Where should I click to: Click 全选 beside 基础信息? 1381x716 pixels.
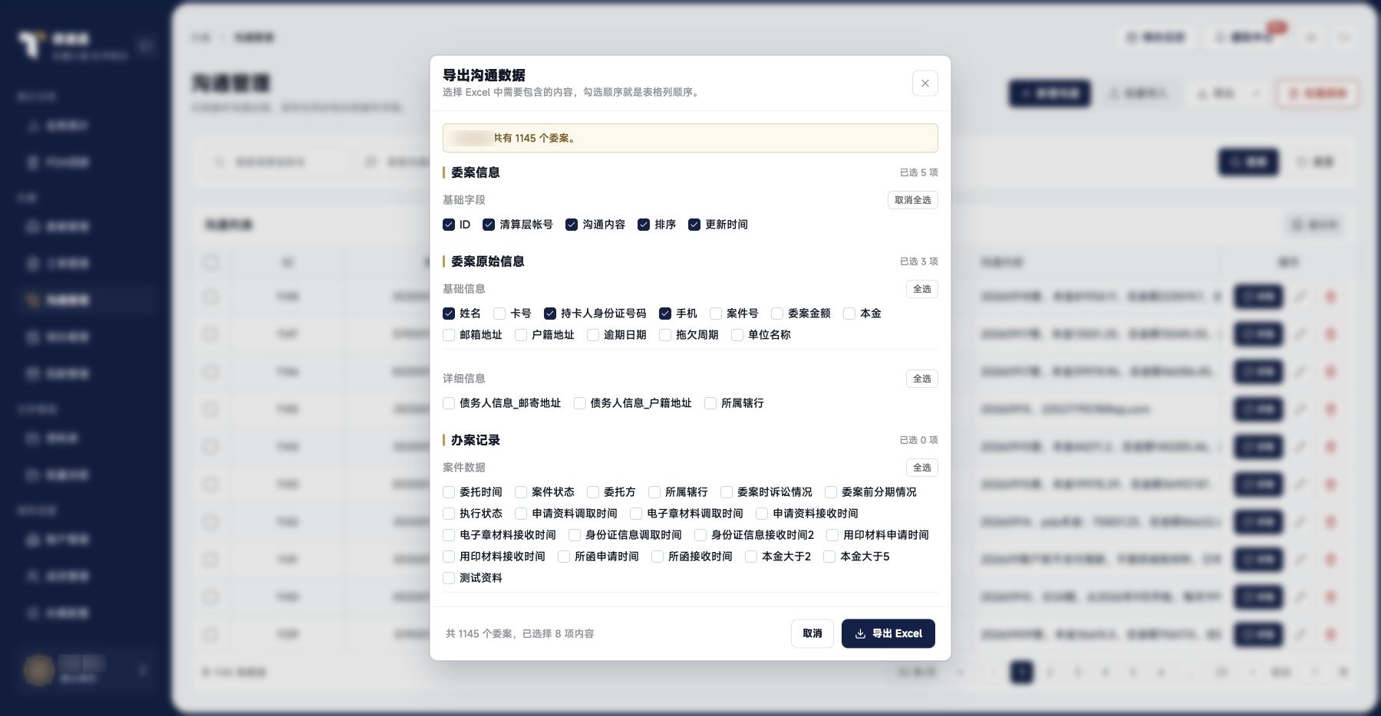[921, 289]
